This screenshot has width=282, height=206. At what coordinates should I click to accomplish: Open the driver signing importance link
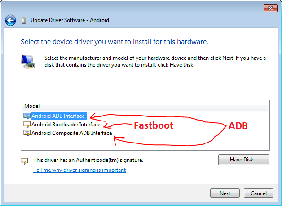[x=79, y=170]
